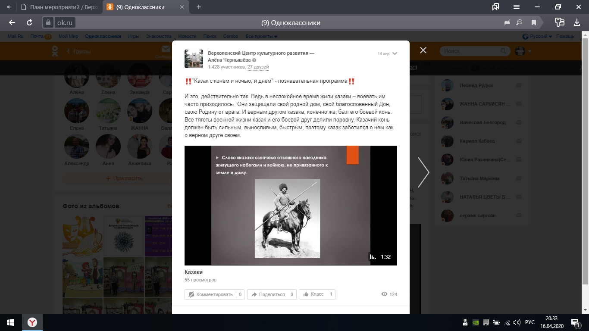Click the eye views counter showing 124
The width and height of the screenshot is (589, 331).
(389, 294)
